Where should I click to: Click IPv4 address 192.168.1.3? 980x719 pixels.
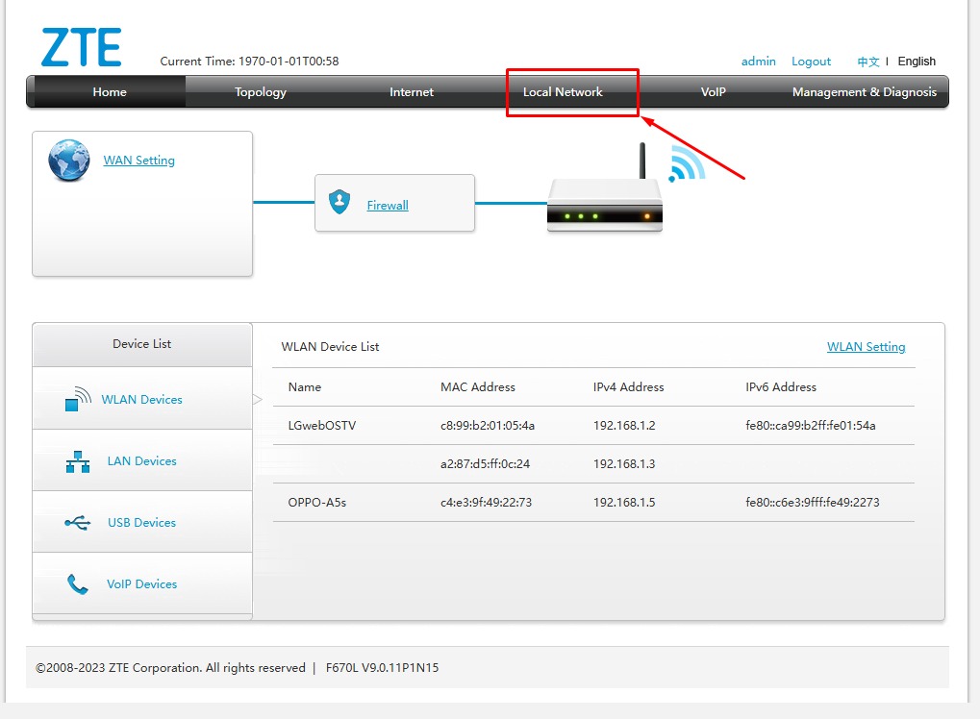tap(624, 464)
